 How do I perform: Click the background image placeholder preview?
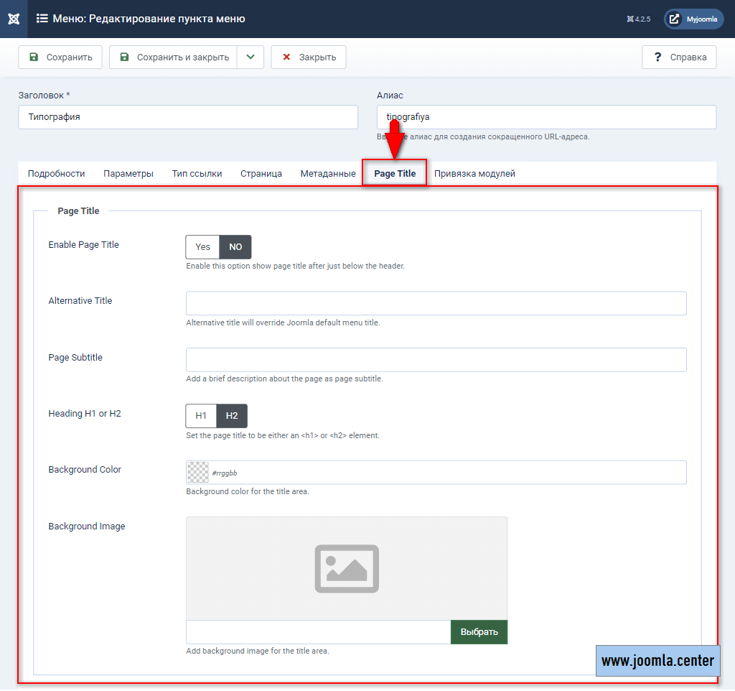tap(346, 568)
